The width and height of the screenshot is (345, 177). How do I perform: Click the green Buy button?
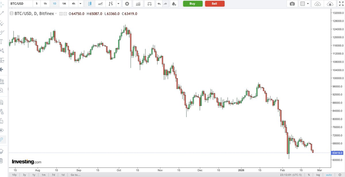pos(193,4)
